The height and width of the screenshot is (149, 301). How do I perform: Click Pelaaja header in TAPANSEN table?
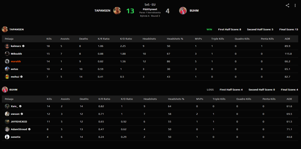(x=9, y=39)
